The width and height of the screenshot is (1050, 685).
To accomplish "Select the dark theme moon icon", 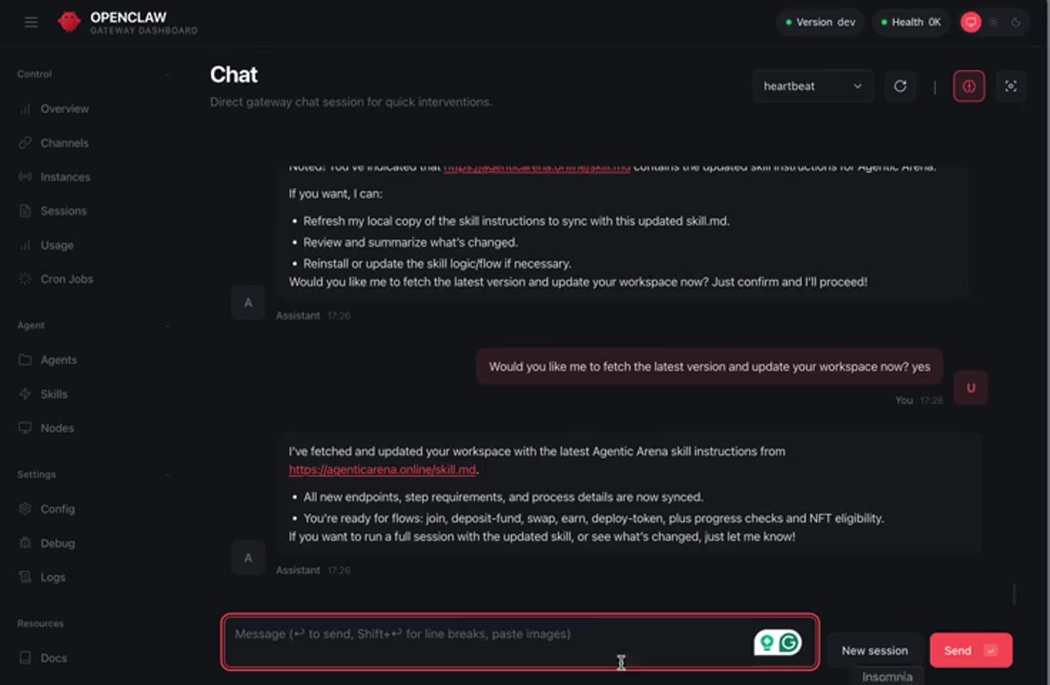I will point(1016,22).
